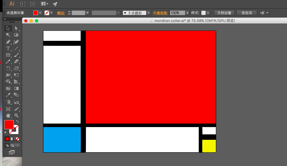Select the Artboard tool
The image size is (287, 166).
coord(8,109)
